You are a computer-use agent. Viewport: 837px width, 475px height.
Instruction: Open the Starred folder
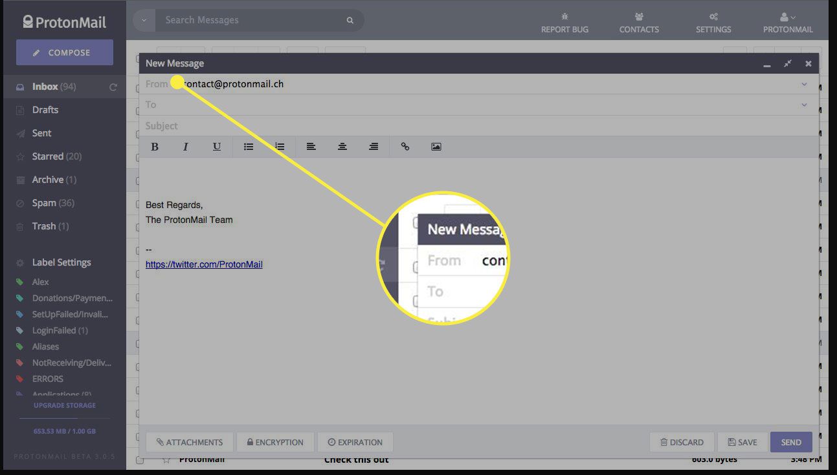pyautogui.click(x=57, y=156)
